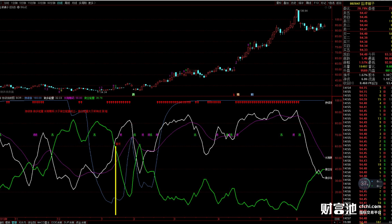Click the 做空能量: 39.76 value label
Viewport: 392px width, 224px height.
click(x=94, y=98)
